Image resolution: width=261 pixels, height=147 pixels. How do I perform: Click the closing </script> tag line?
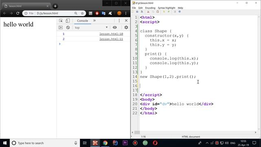(151, 95)
